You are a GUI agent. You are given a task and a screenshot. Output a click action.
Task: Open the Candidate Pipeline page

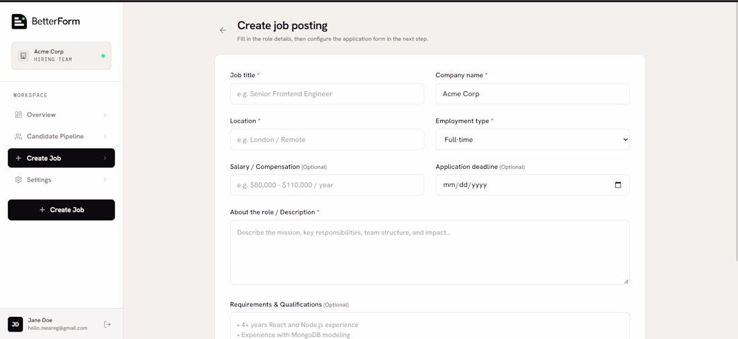pos(61,137)
